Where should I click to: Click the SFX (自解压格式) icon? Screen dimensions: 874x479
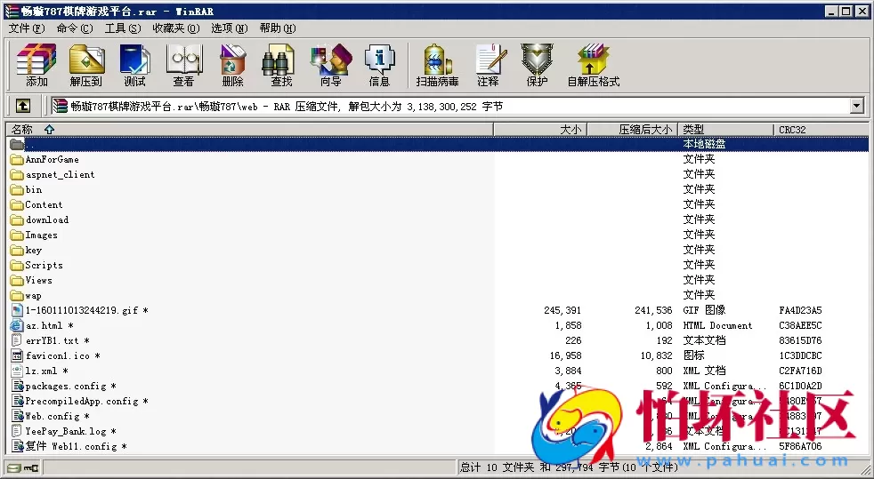(593, 65)
